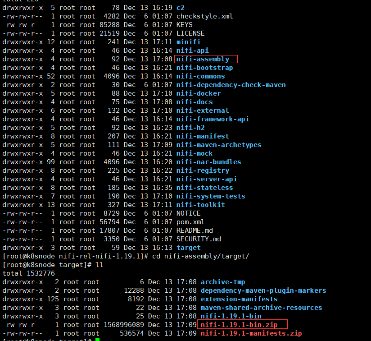Image resolution: width=371 pixels, height=341 pixels.
Task: Select the nifi-external directory name
Action: coord(203,111)
